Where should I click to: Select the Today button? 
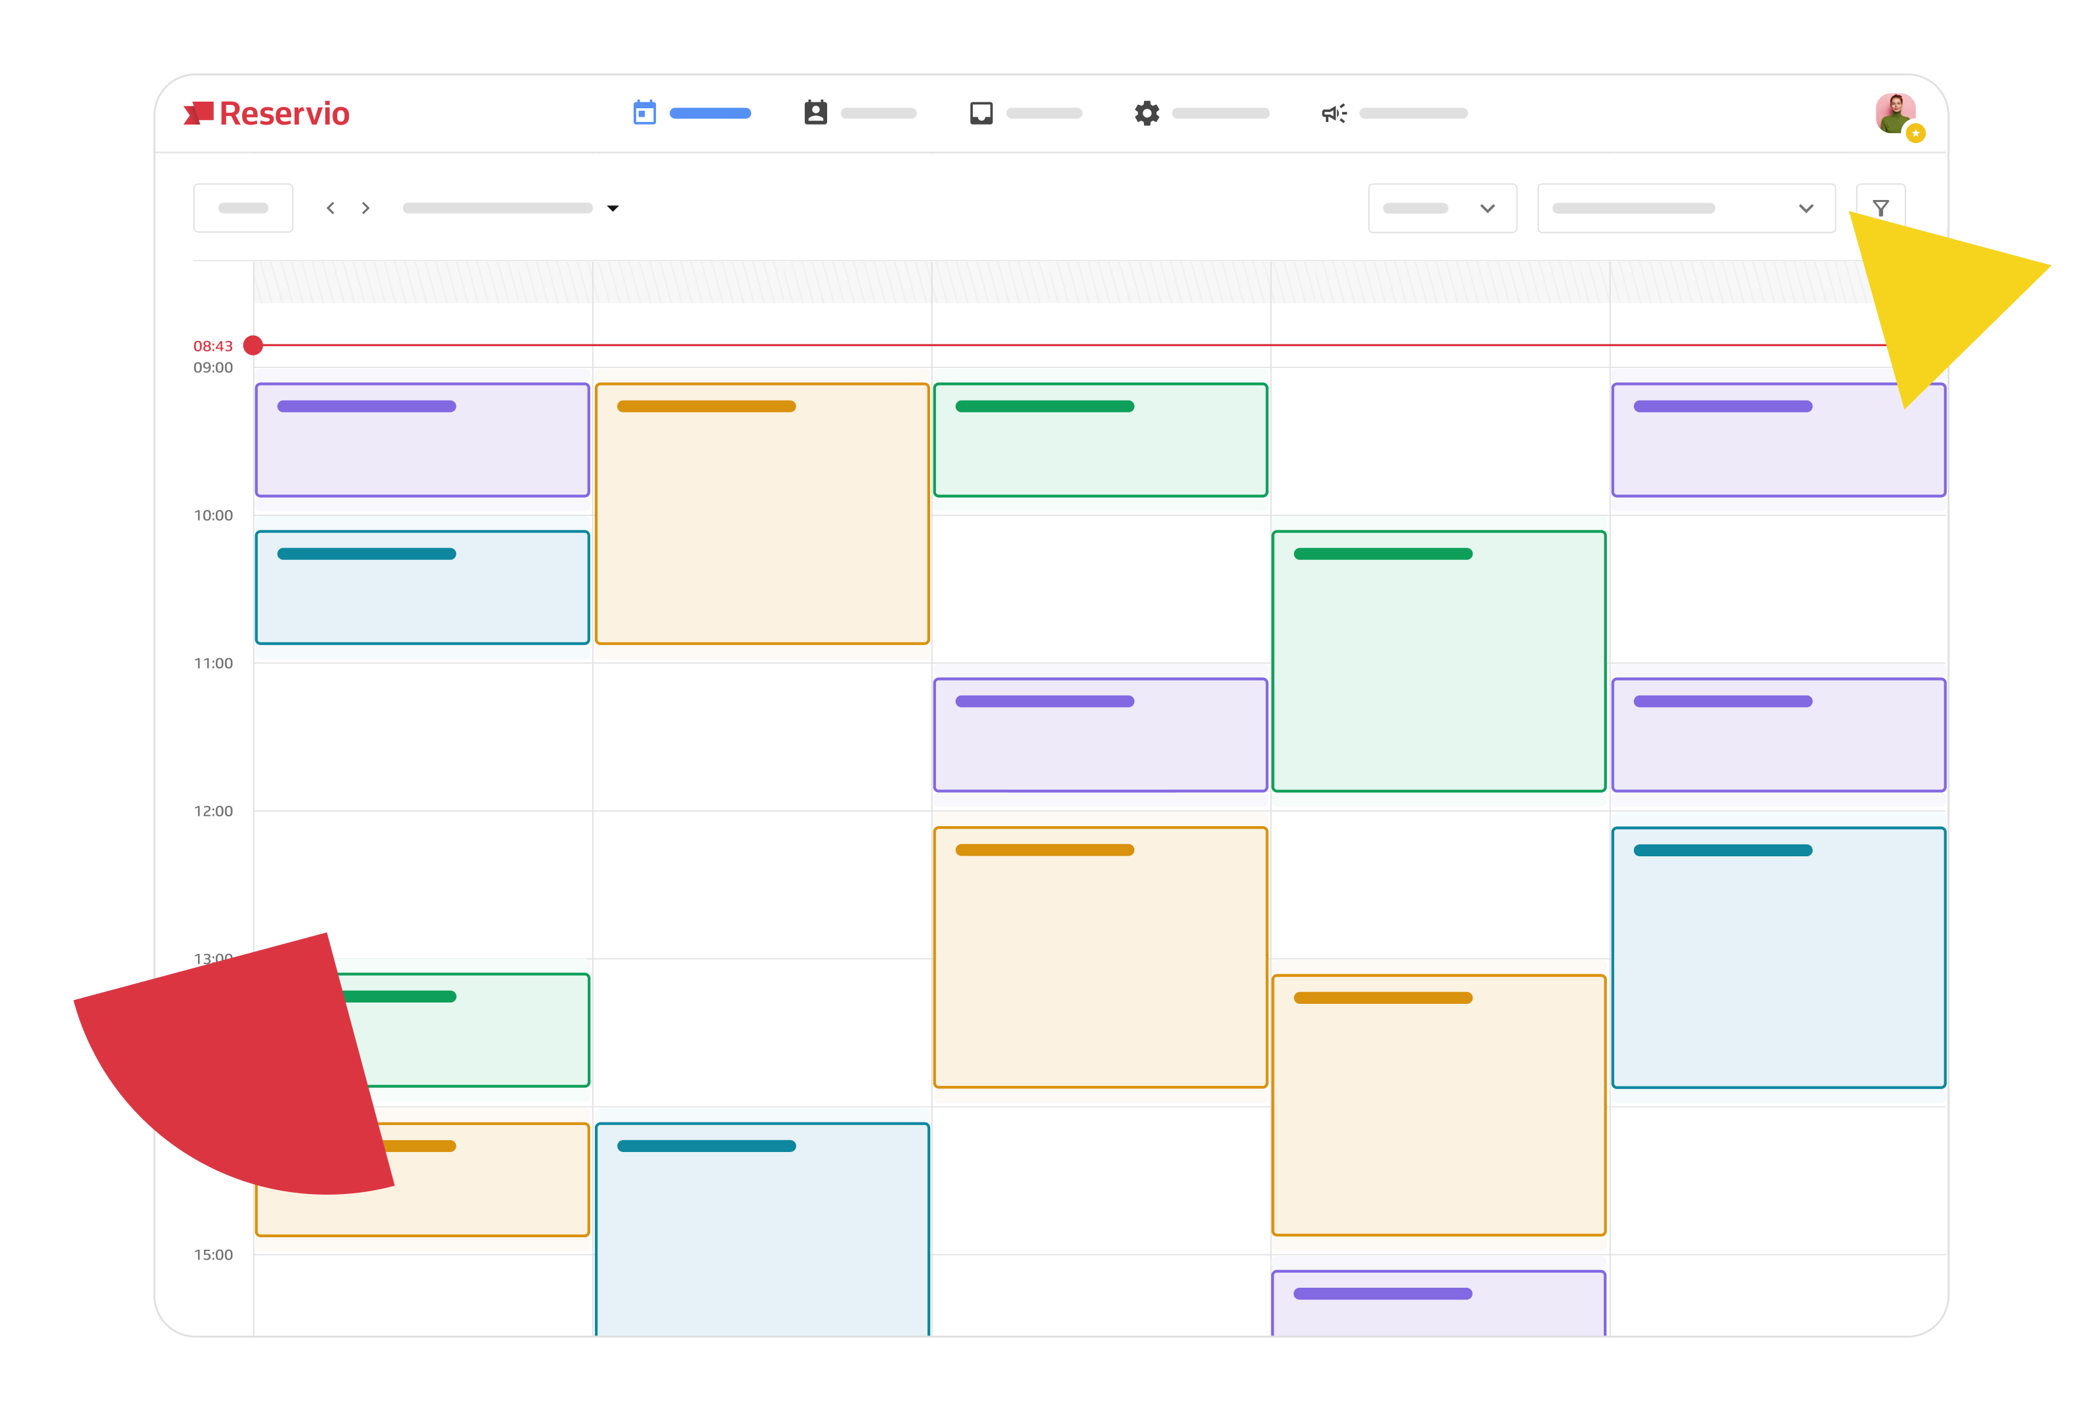(x=243, y=208)
